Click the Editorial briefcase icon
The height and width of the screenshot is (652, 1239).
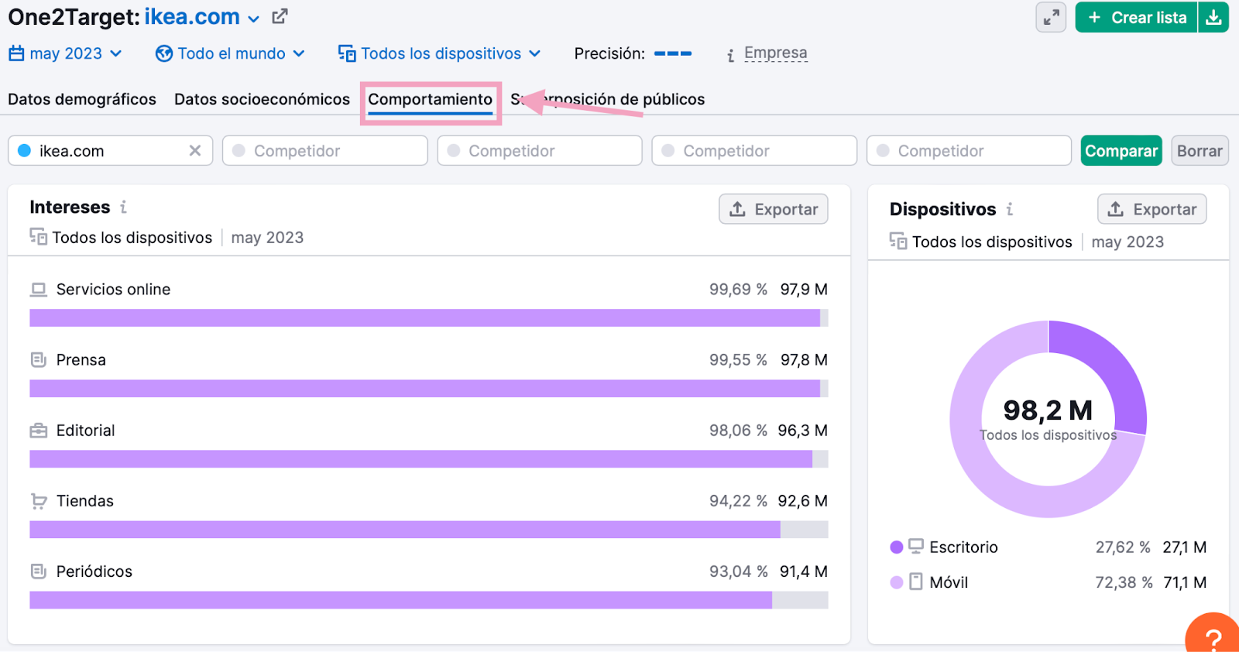tap(39, 431)
